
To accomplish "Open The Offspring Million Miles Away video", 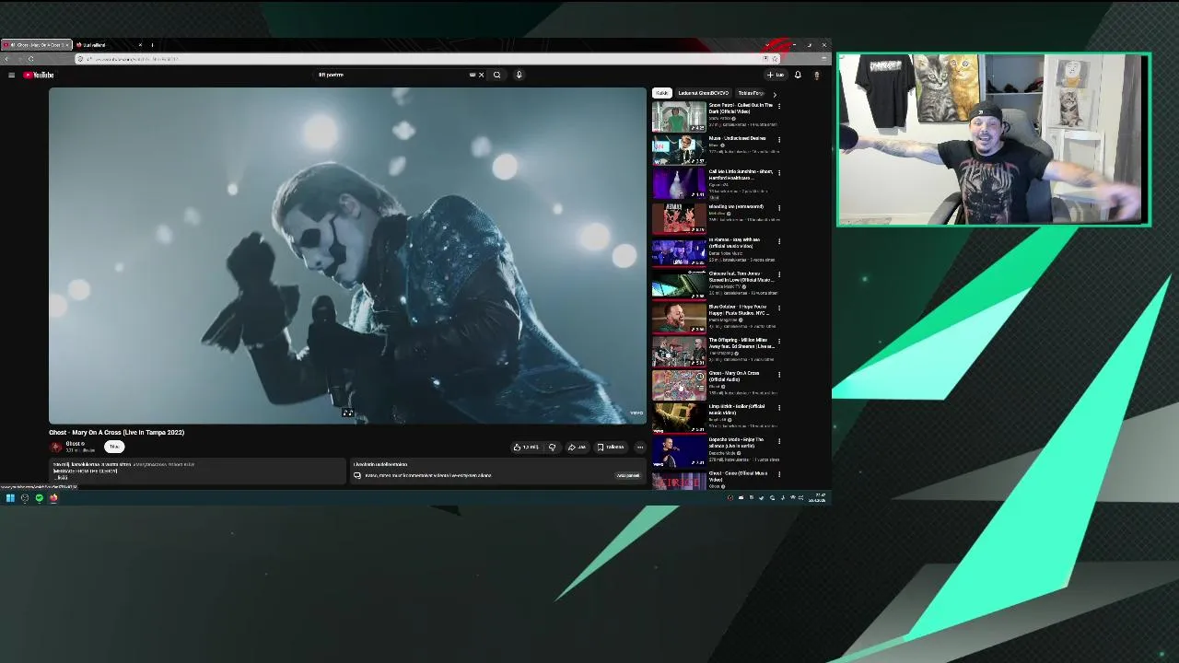I will click(741, 343).
